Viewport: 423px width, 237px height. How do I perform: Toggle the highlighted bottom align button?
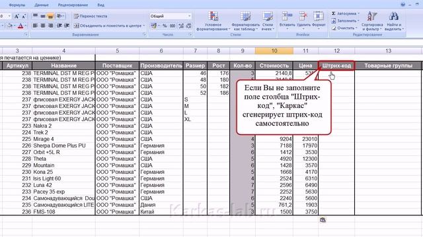[50, 16]
